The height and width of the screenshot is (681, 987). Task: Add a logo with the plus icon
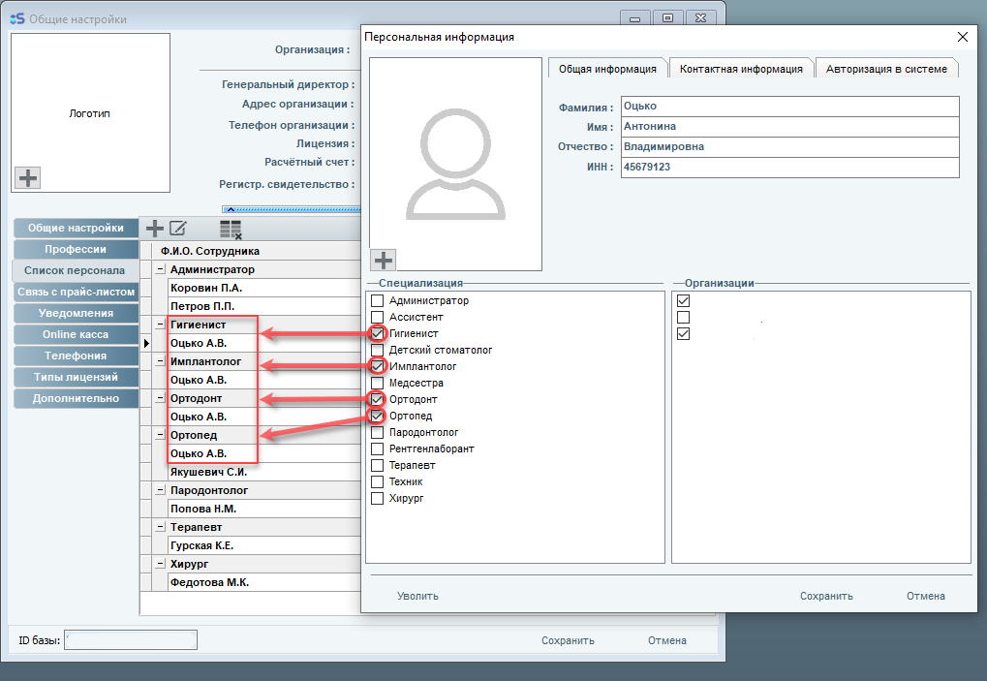click(x=28, y=177)
